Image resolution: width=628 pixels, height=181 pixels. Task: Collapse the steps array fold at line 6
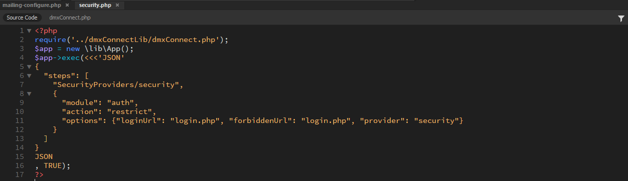[29, 76]
